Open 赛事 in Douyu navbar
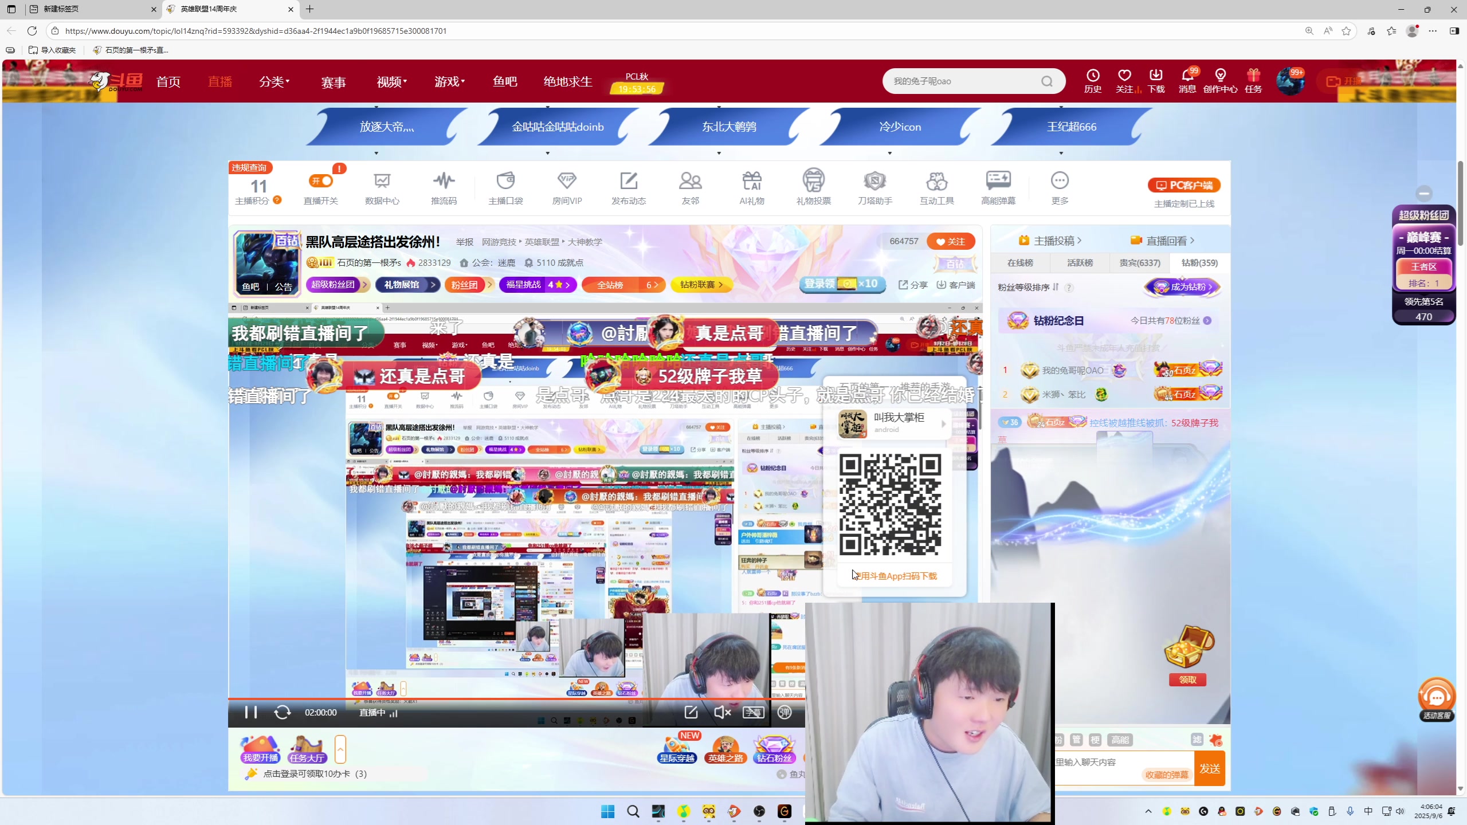This screenshot has height=825, width=1467. (x=333, y=82)
